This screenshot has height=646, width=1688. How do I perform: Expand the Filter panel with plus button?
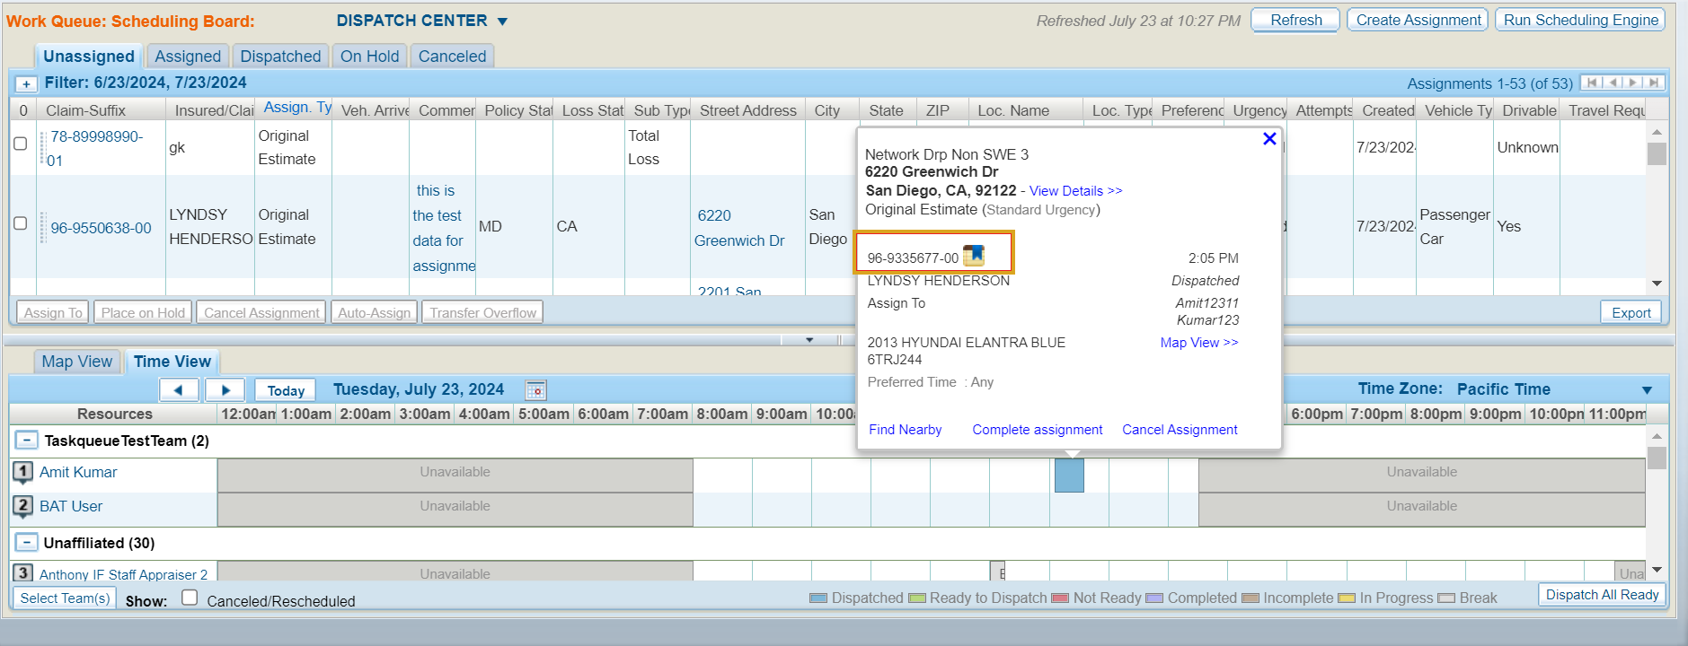[x=26, y=83]
